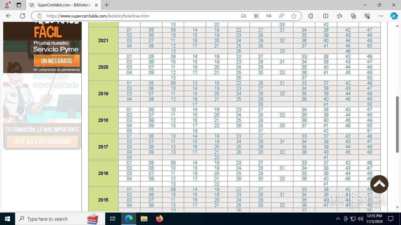Show translate options for this page
The height and width of the screenshot is (225, 401).
click(x=269, y=16)
